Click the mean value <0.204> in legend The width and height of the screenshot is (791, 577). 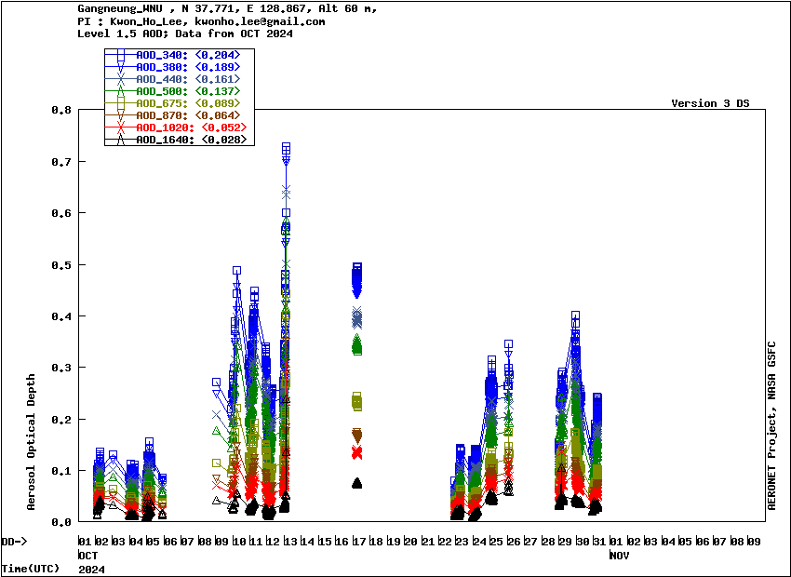point(218,55)
